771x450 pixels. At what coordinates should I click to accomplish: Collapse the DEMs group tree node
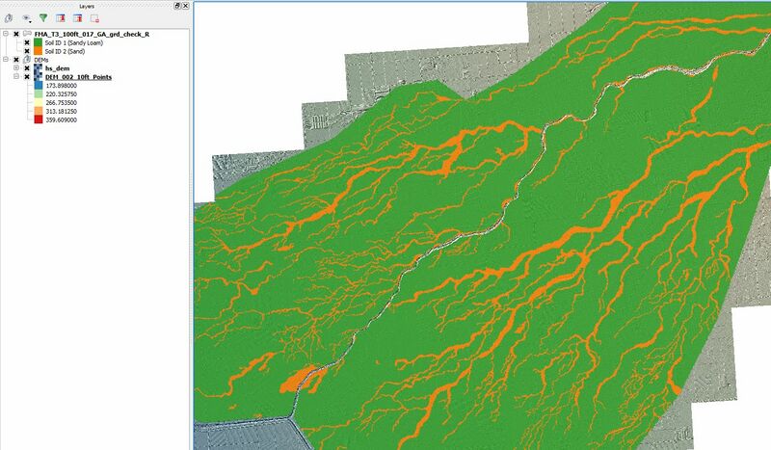[6, 60]
